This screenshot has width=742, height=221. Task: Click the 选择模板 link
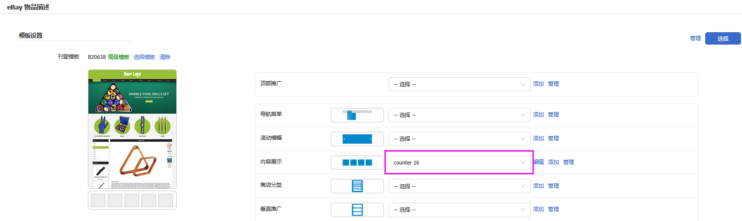[x=145, y=57]
